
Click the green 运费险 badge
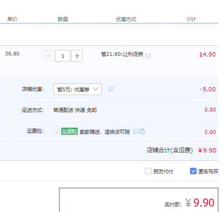[69, 131]
